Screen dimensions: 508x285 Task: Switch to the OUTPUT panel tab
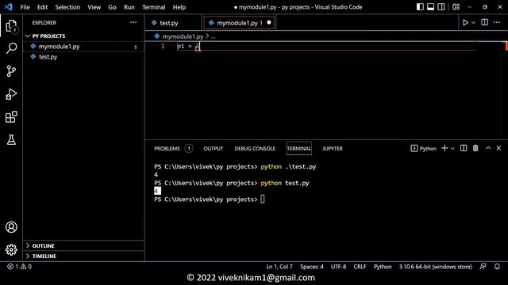(214, 148)
